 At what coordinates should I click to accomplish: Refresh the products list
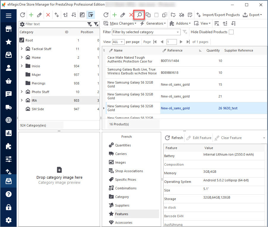(x=106, y=15)
